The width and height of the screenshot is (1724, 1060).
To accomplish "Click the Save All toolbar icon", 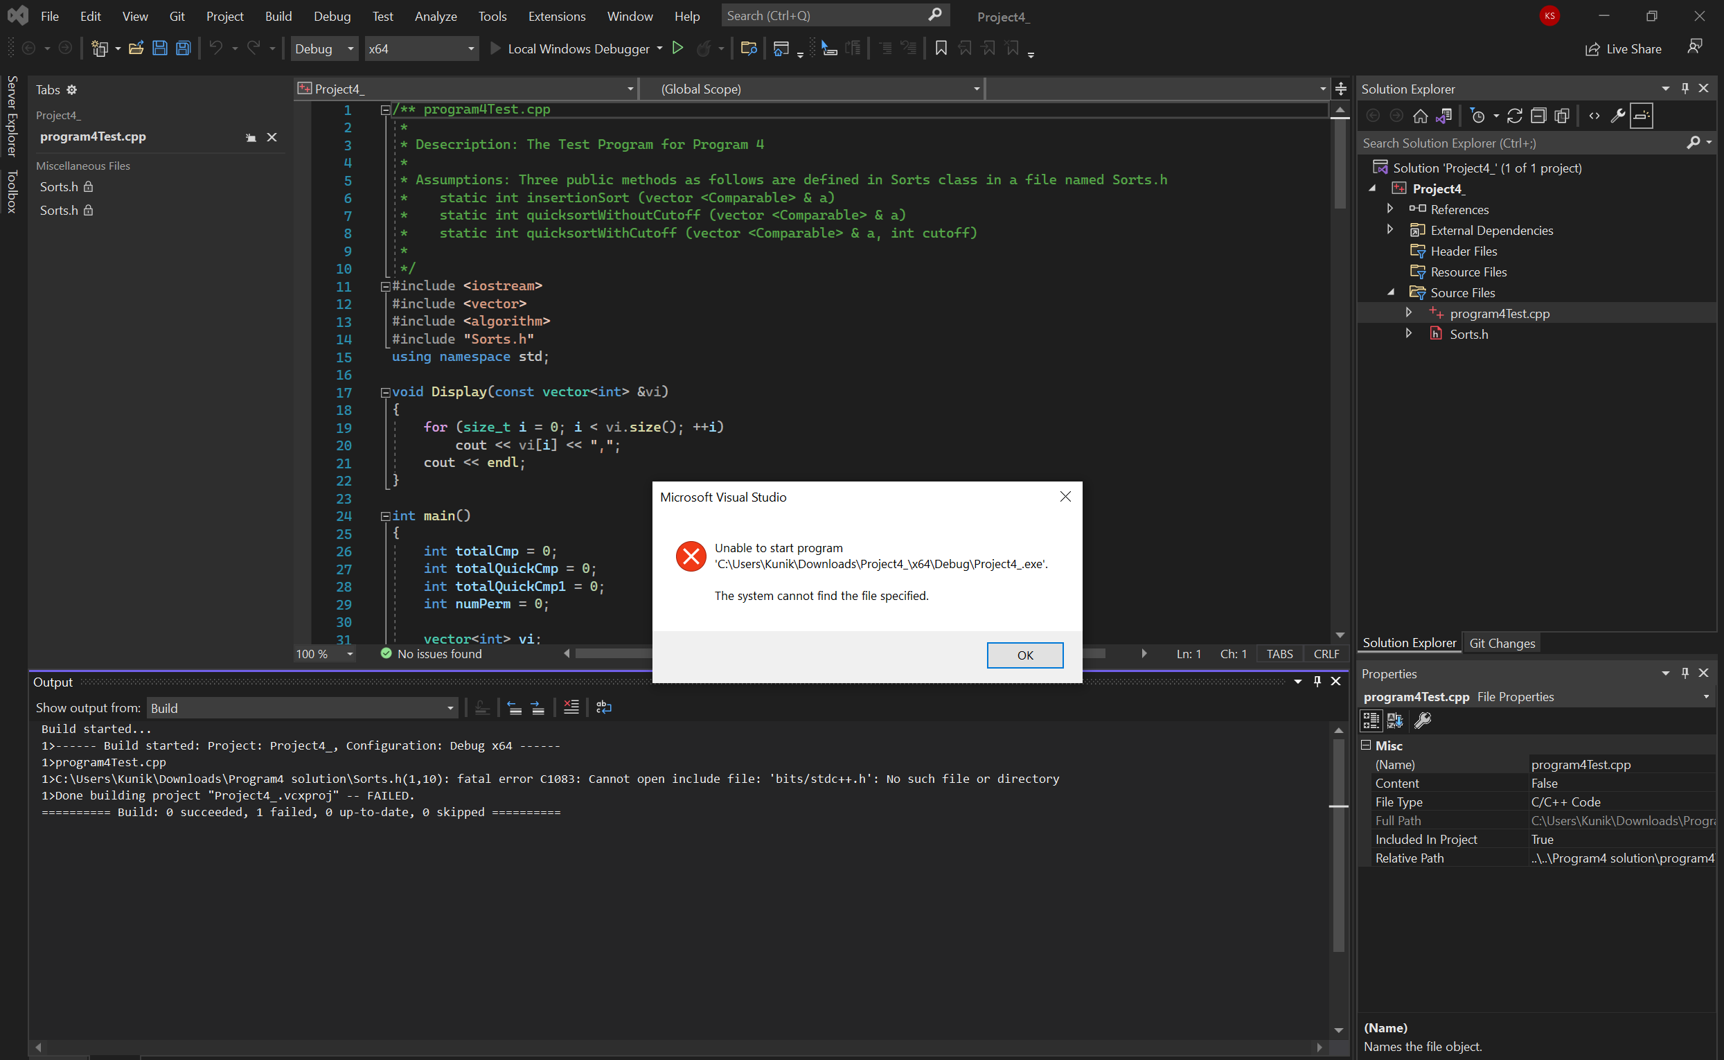I will click(x=183, y=48).
